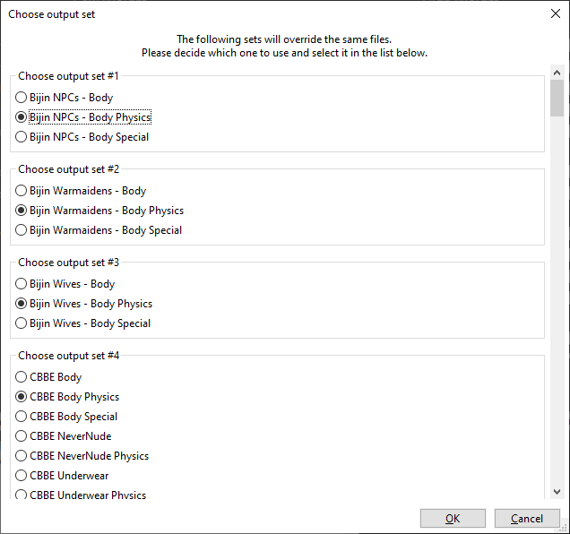Screen dimensions: 570x534
Task: Select Bijin NPCs - Body Physics radio
Action: pos(82,117)
